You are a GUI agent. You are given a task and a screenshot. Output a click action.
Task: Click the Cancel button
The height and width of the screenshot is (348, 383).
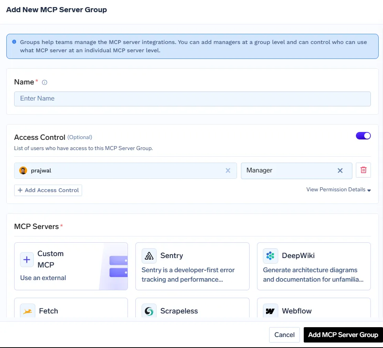coord(284,335)
